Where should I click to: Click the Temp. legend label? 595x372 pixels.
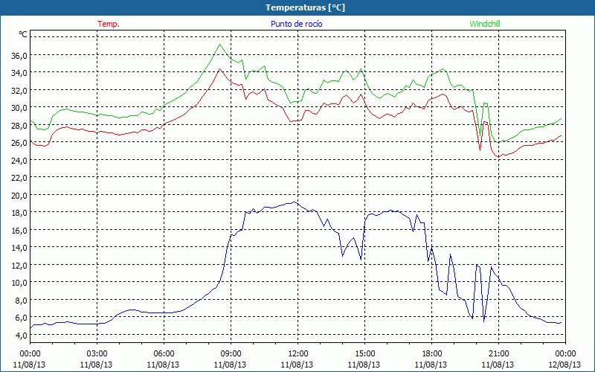[x=109, y=24]
